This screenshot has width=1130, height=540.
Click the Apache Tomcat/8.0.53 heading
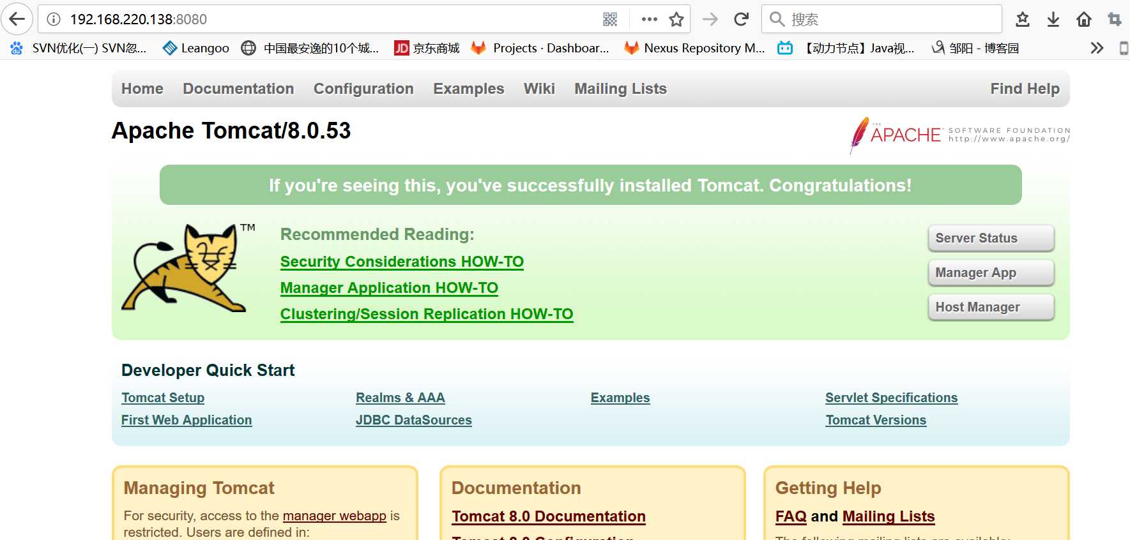[231, 131]
